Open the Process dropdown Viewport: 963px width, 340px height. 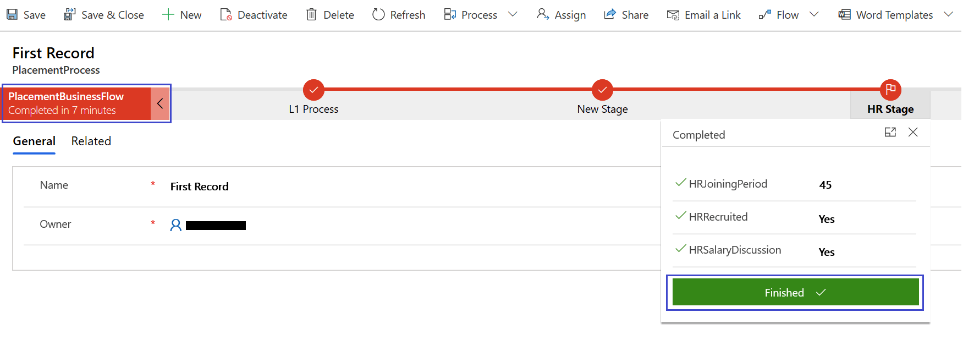[x=513, y=14]
